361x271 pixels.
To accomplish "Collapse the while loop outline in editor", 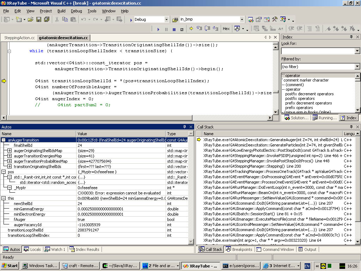I will [x=9, y=51].
